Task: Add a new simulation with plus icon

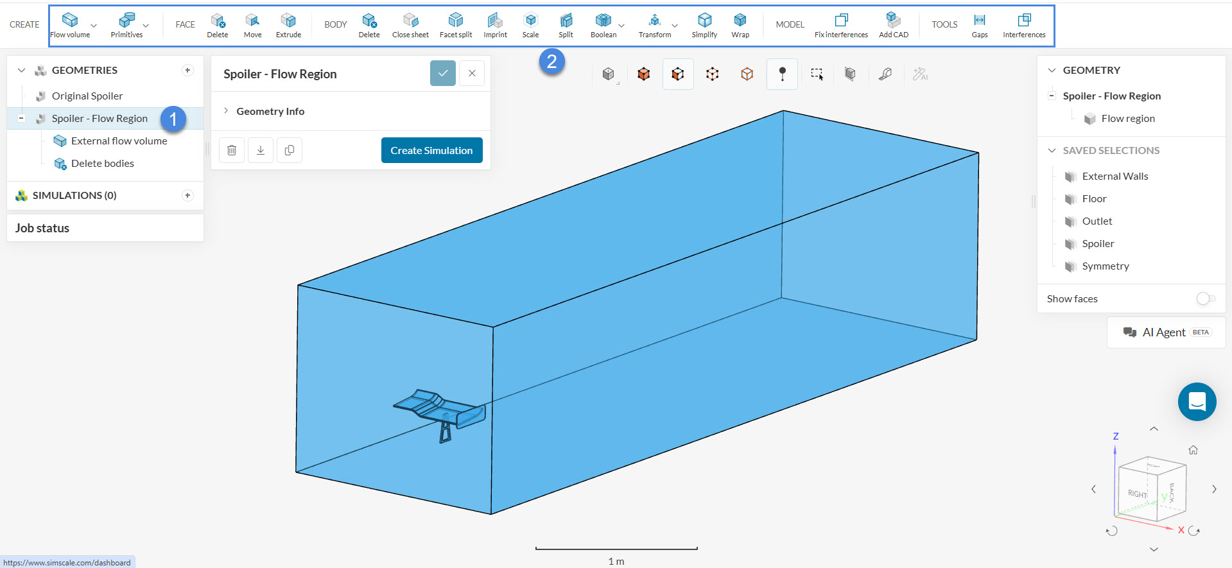Action: (187, 195)
